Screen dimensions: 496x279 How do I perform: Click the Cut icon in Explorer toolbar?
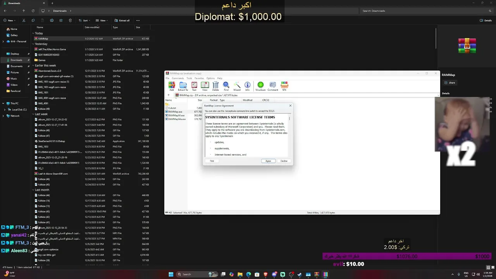point(24,21)
